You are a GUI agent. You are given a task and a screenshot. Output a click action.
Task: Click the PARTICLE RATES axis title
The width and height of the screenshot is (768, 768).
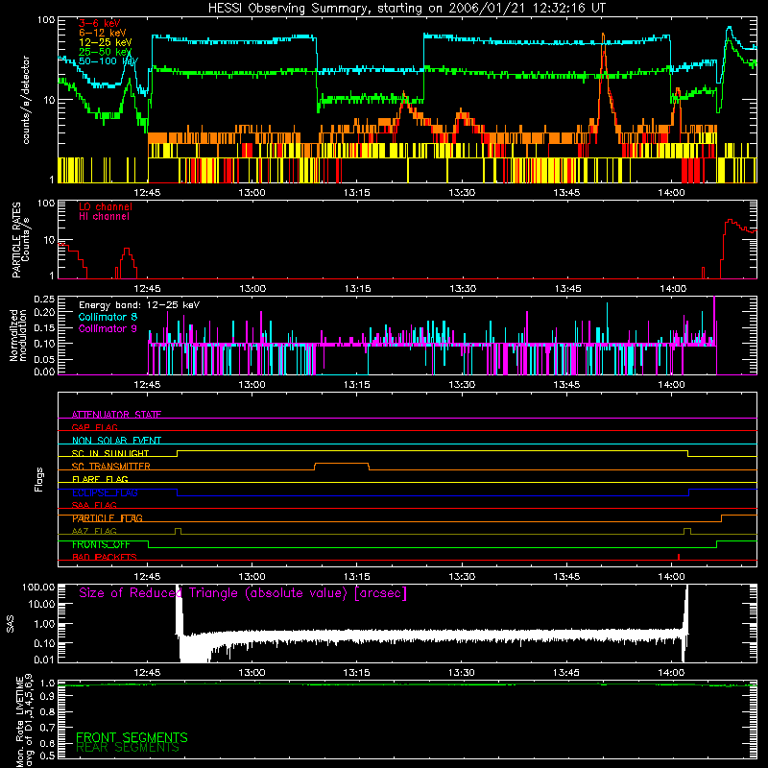pyautogui.click(x=16, y=240)
